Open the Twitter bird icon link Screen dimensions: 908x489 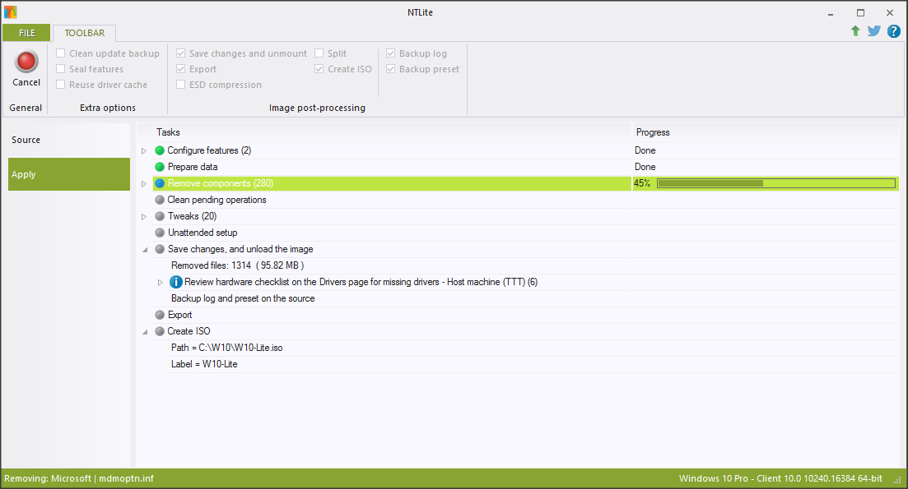(873, 31)
